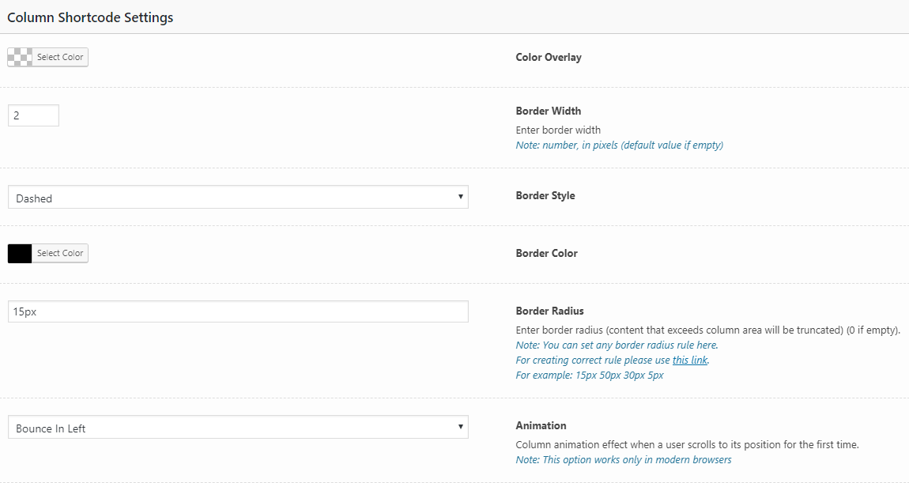Click the Border Color label
The width and height of the screenshot is (909, 483).
pos(547,254)
